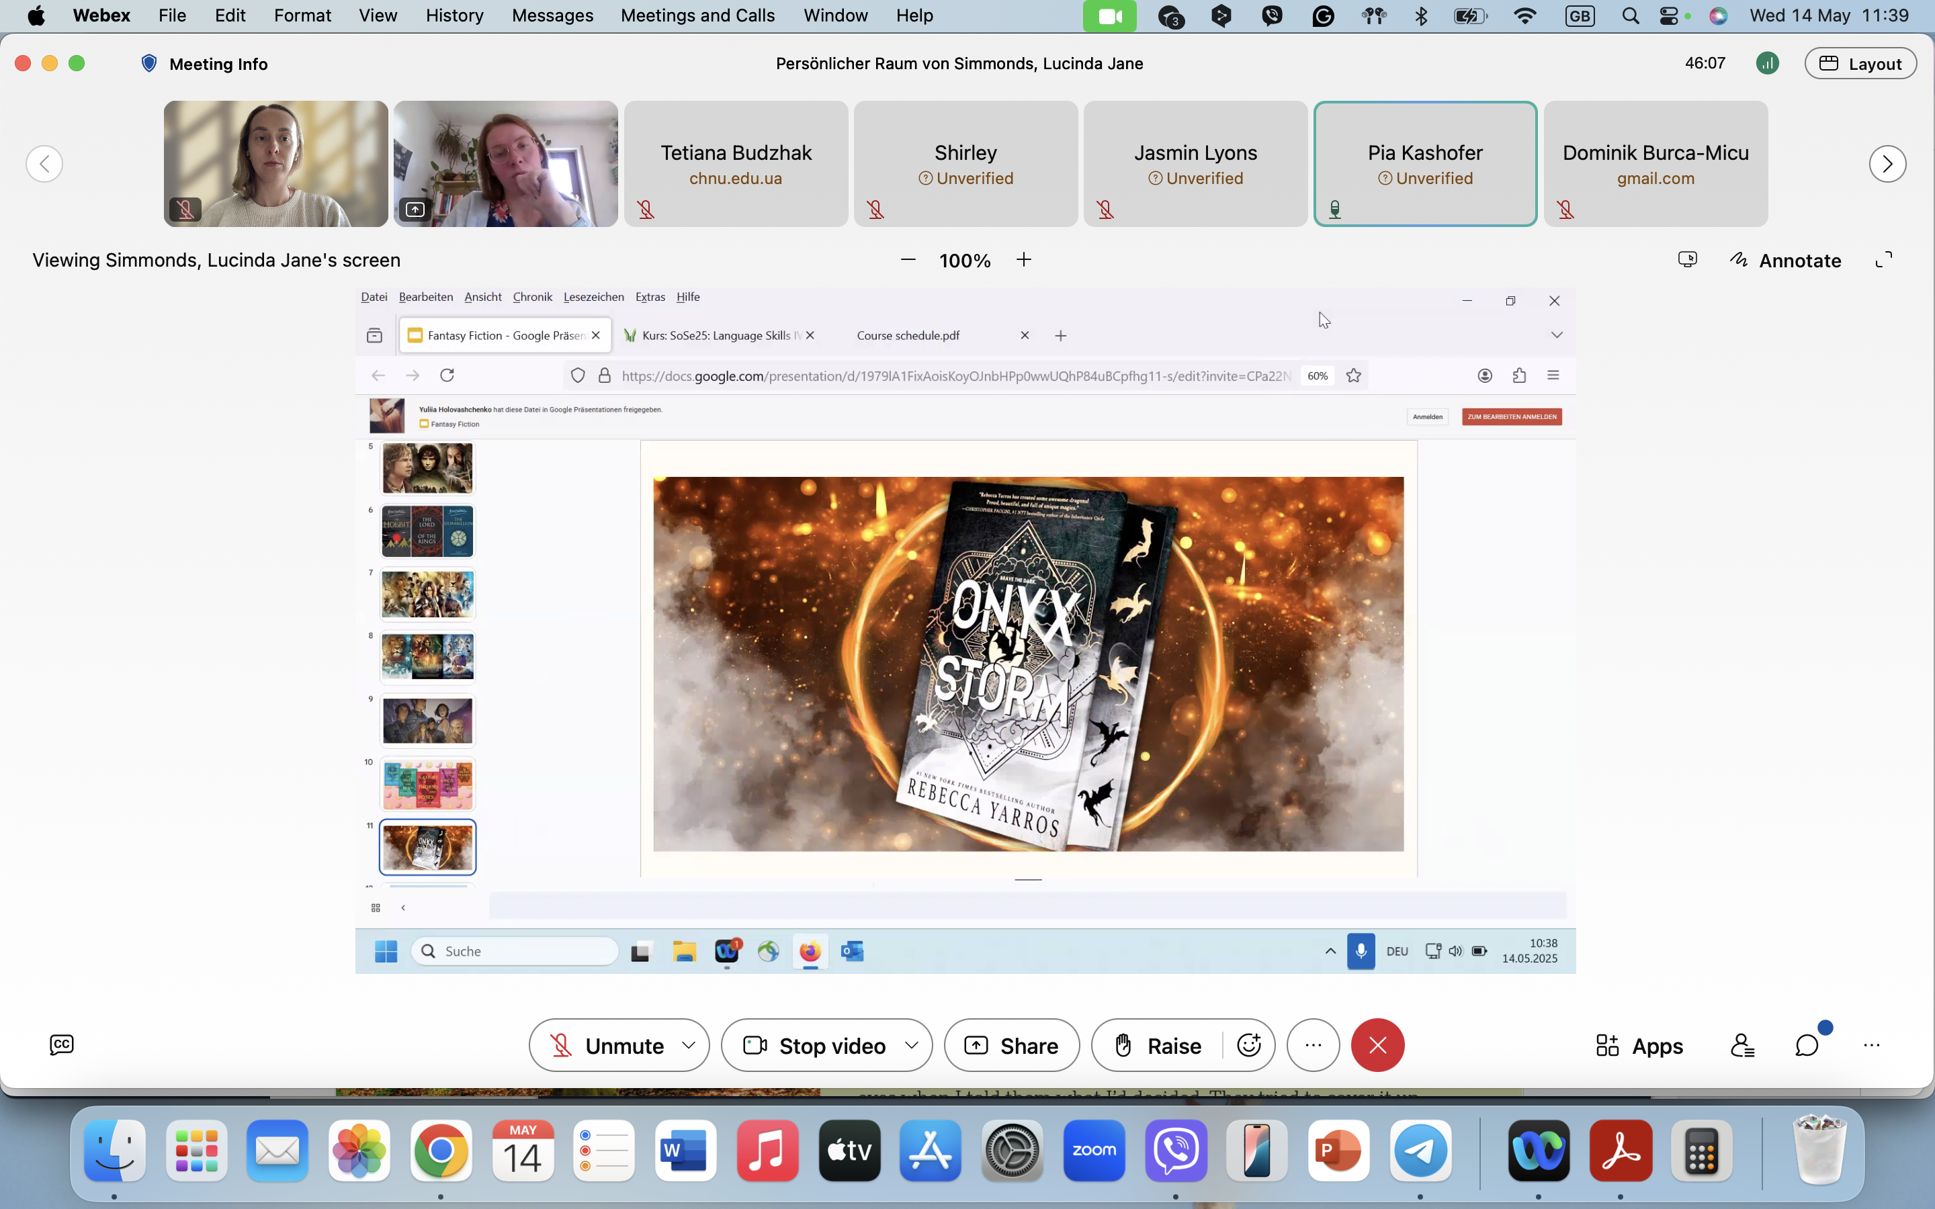
Task: Toggle Raise hand
Action: (x=1158, y=1045)
